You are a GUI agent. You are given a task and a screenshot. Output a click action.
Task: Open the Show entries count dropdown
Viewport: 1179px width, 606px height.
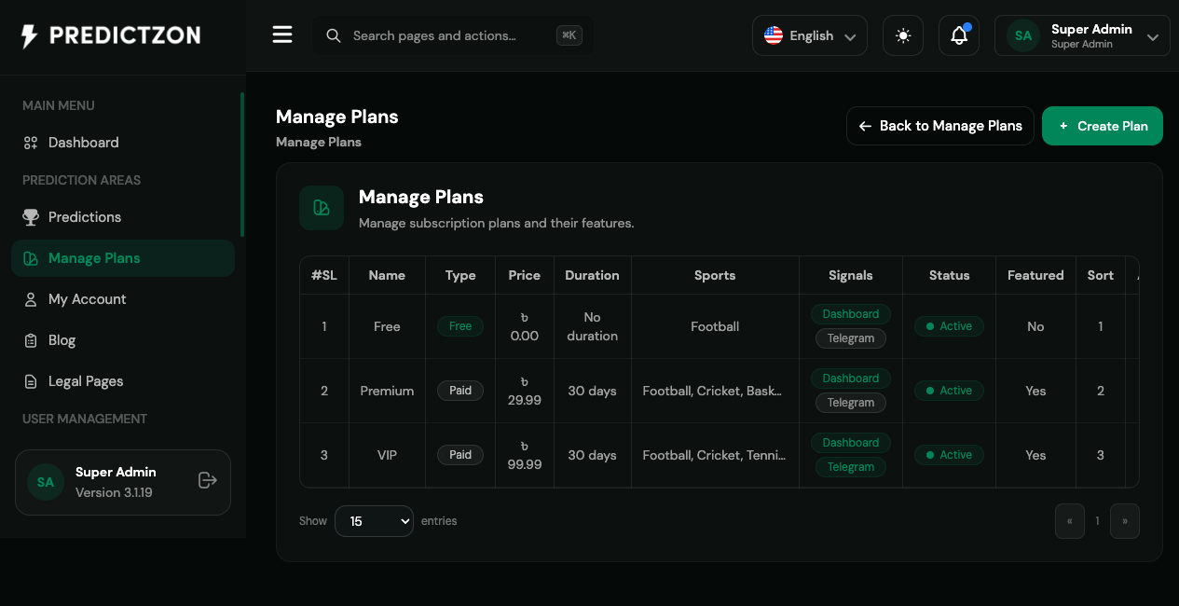click(374, 521)
